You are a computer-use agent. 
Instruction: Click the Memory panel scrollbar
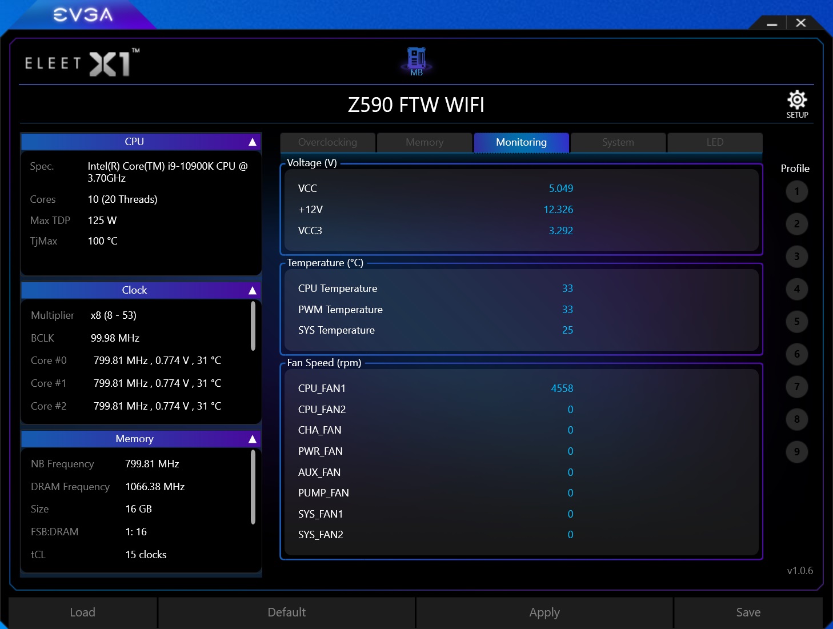click(x=253, y=487)
